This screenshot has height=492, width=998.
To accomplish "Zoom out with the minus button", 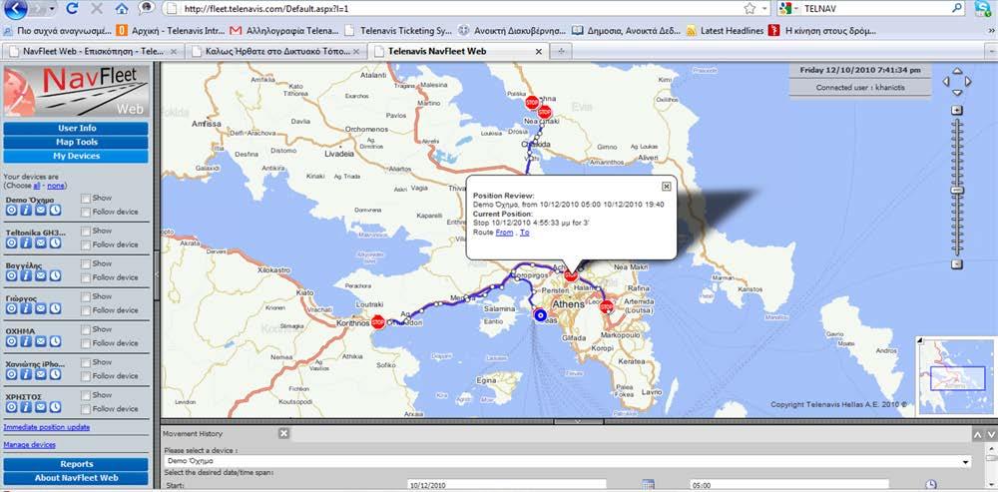I will [957, 264].
